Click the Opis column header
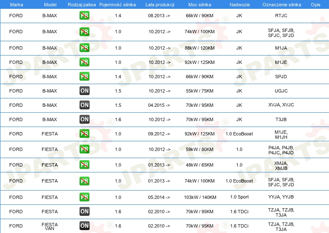This screenshot has height=233, width=329. point(315,4)
